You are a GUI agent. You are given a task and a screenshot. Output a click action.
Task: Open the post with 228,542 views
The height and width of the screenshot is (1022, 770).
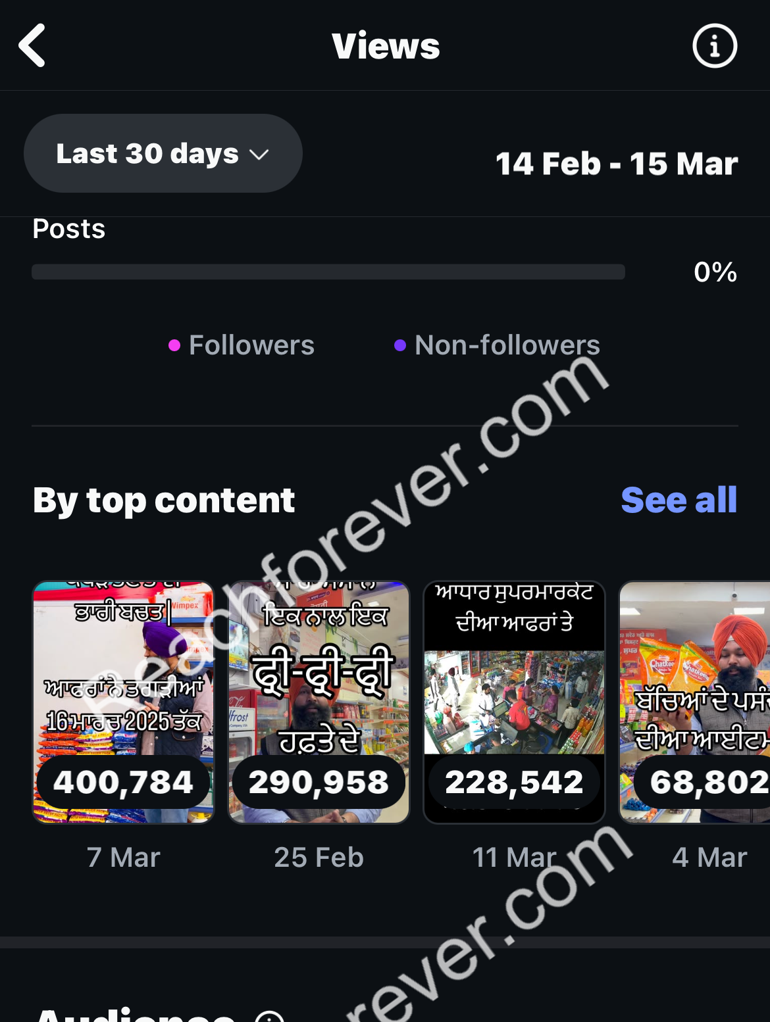pyautogui.click(x=514, y=702)
